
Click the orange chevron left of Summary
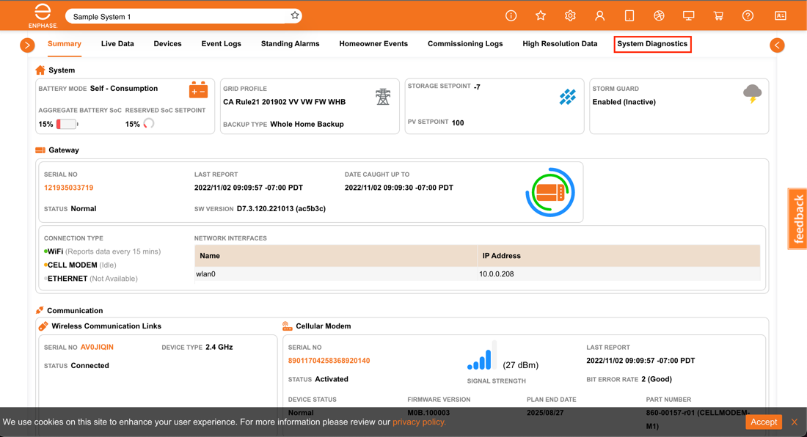(27, 45)
